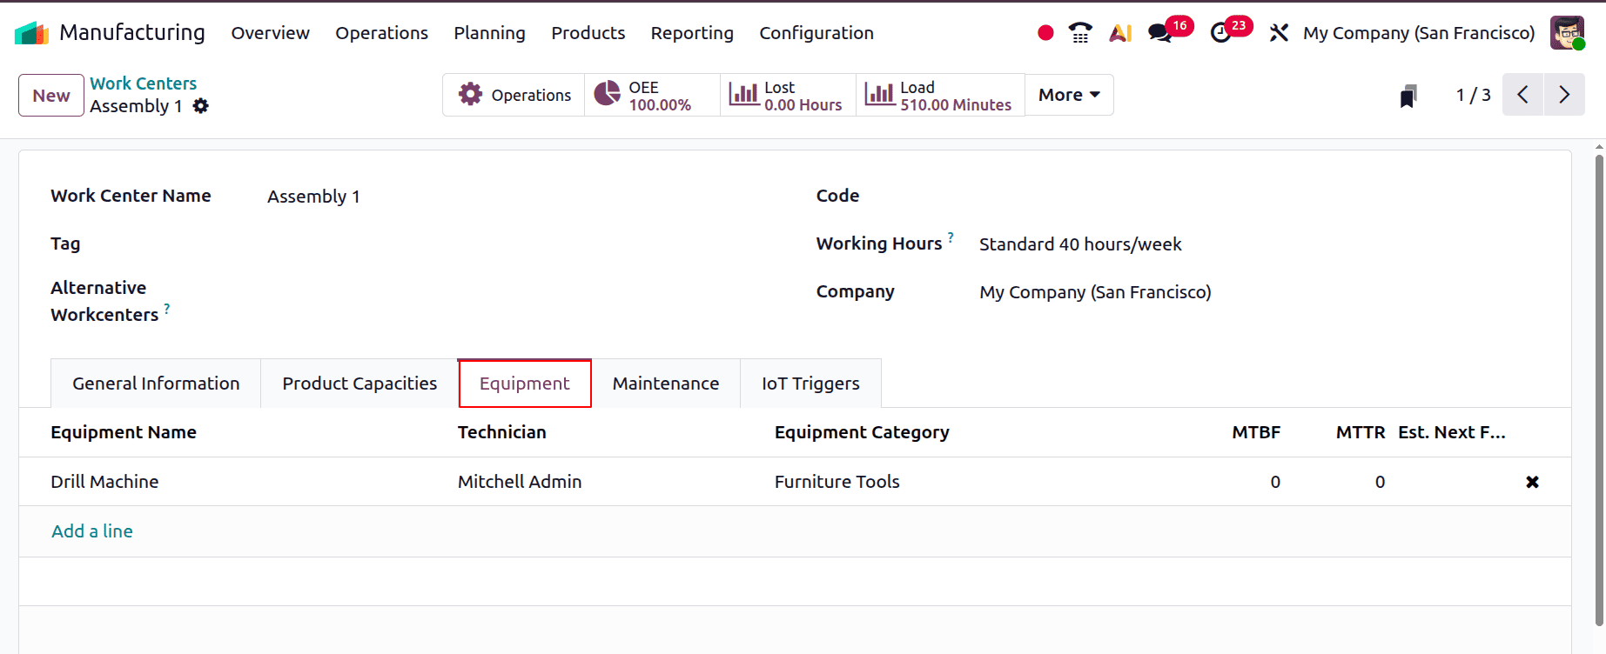Open the OEE 100.00% pie chart button

652,95
